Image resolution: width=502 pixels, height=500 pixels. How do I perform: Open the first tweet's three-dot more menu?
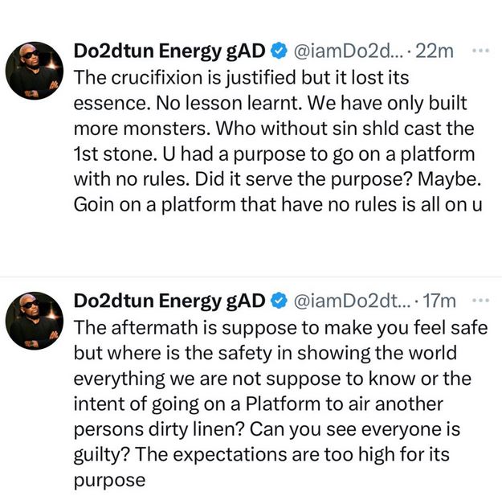[481, 51]
